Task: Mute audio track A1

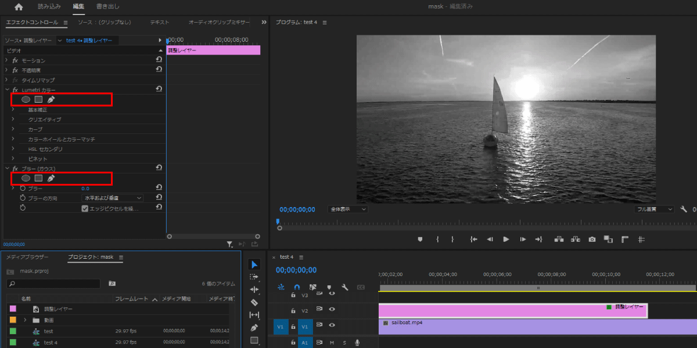Action: [x=332, y=343]
